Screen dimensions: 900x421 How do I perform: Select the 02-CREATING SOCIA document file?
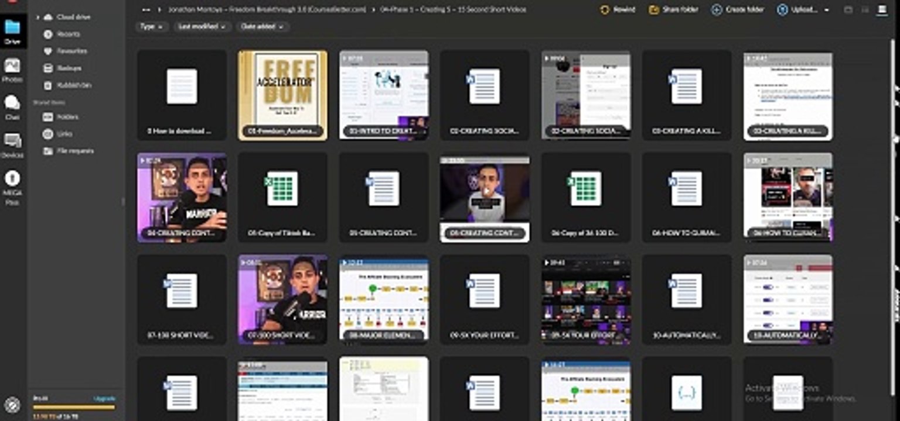(x=485, y=95)
